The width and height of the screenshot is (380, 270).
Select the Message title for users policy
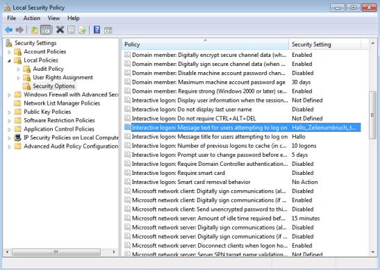[x=210, y=137]
